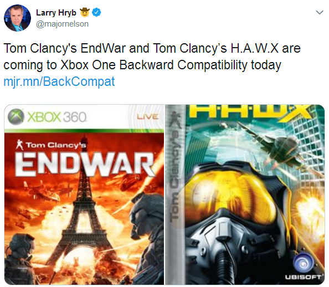The height and width of the screenshot is (287, 329).
Task: Click the ENDWAR title text on cover
Action: 85,165
